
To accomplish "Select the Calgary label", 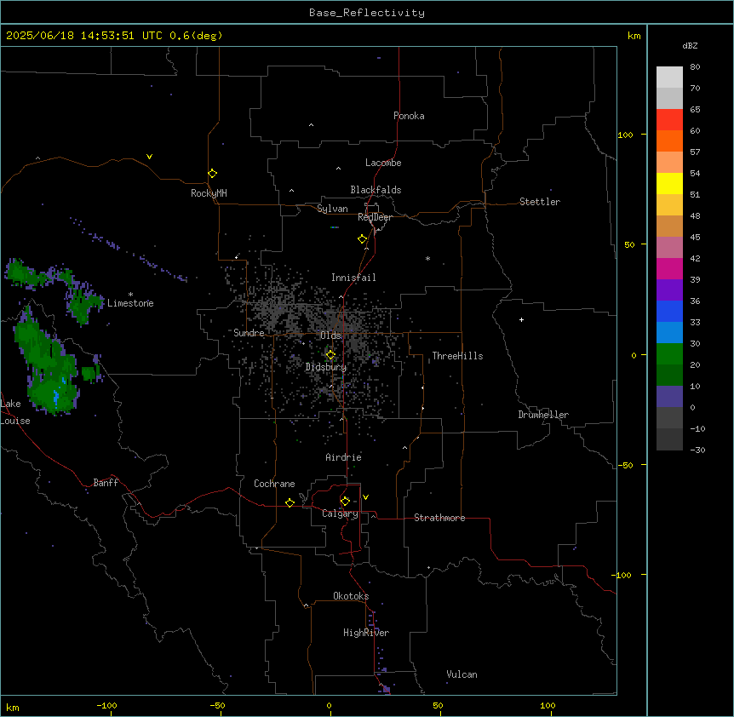I will tap(340, 513).
